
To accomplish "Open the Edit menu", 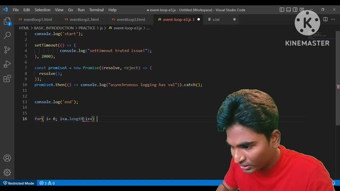I will [x=27, y=10].
